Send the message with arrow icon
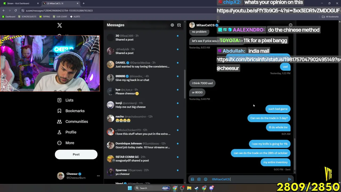 point(290,179)
